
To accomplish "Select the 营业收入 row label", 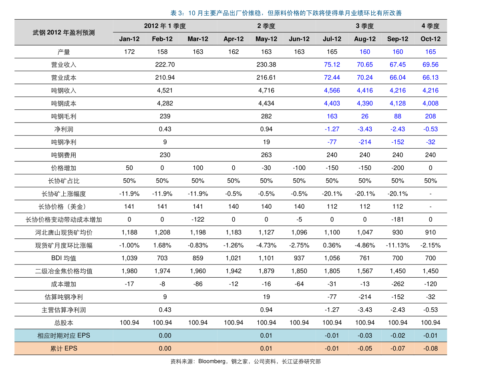I will pyautogui.click(x=64, y=65).
